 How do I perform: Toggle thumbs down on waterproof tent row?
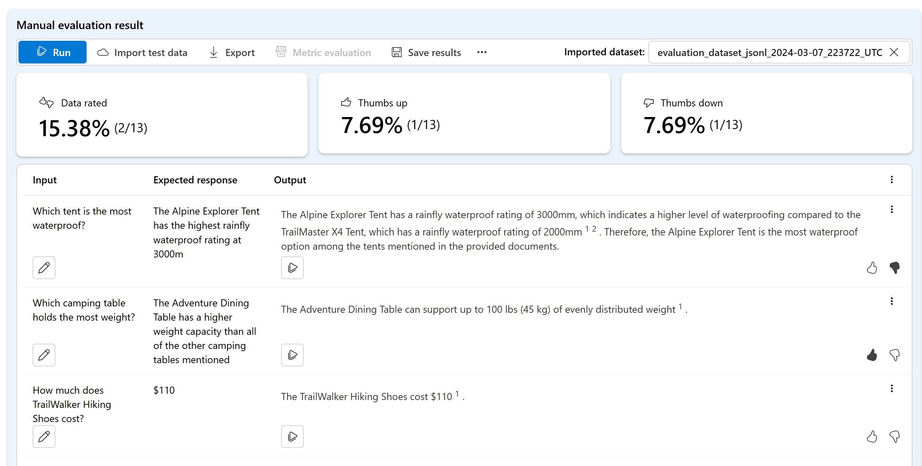[894, 267]
